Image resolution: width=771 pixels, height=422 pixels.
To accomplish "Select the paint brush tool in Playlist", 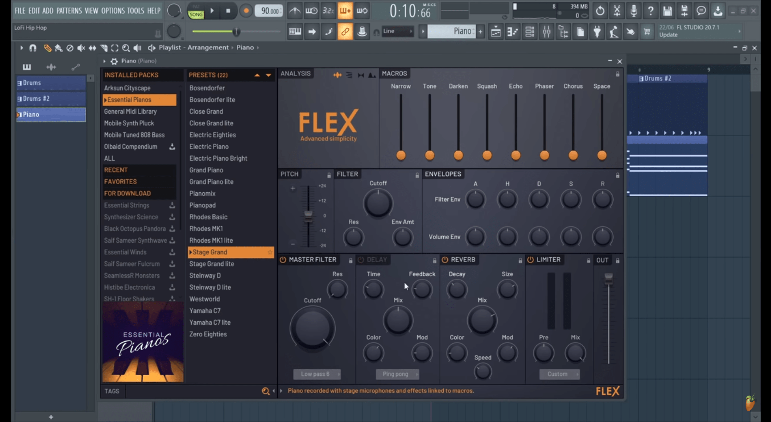I will (58, 48).
